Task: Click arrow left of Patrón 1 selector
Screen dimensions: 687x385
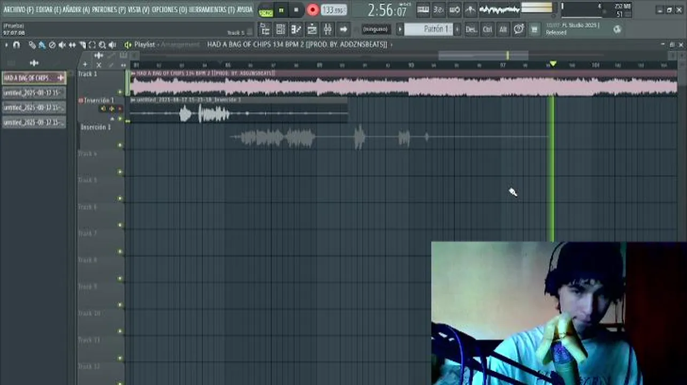Action: [400, 29]
